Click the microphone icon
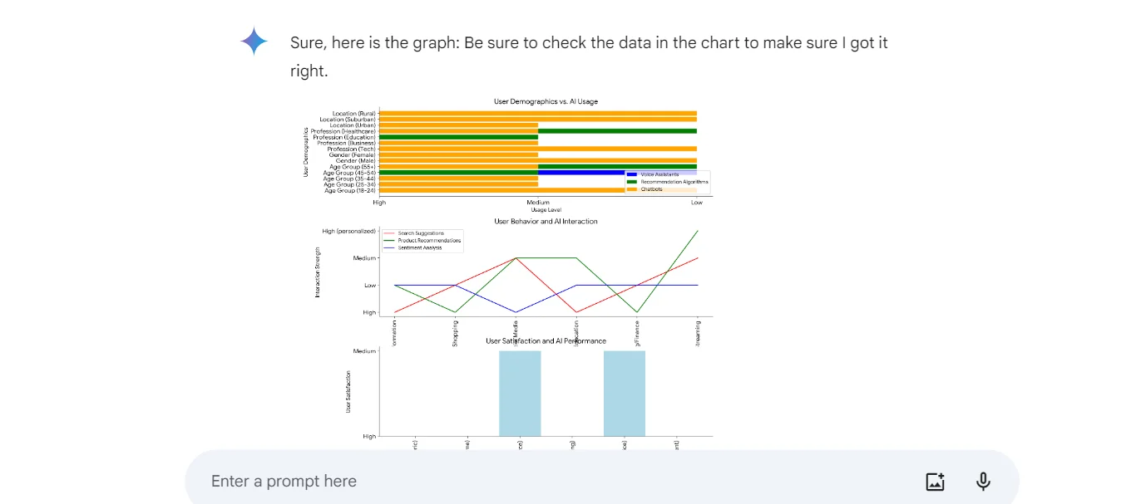The width and height of the screenshot is (1136, 504). [983, 481]
